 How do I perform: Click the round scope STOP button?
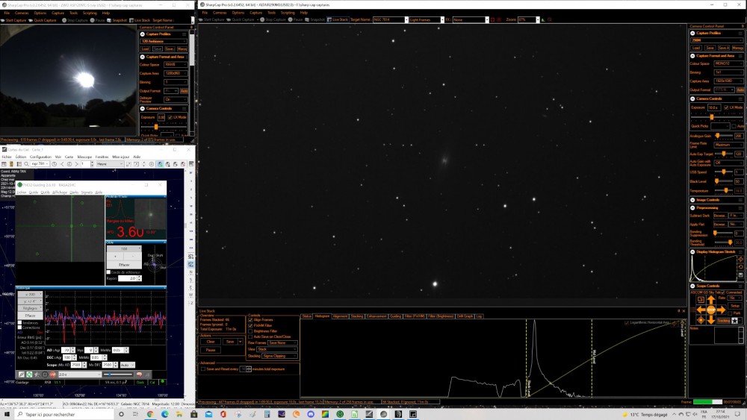pos(711,310)
